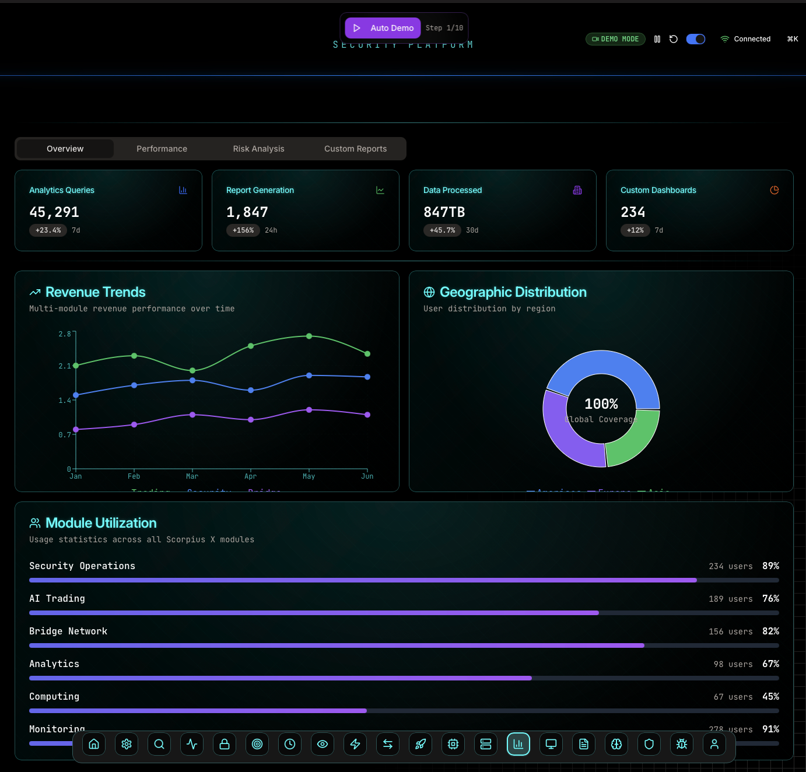Click the DEMO MODE badge
The height and width of the screenshot is (772, 806).
click(615, 38)
